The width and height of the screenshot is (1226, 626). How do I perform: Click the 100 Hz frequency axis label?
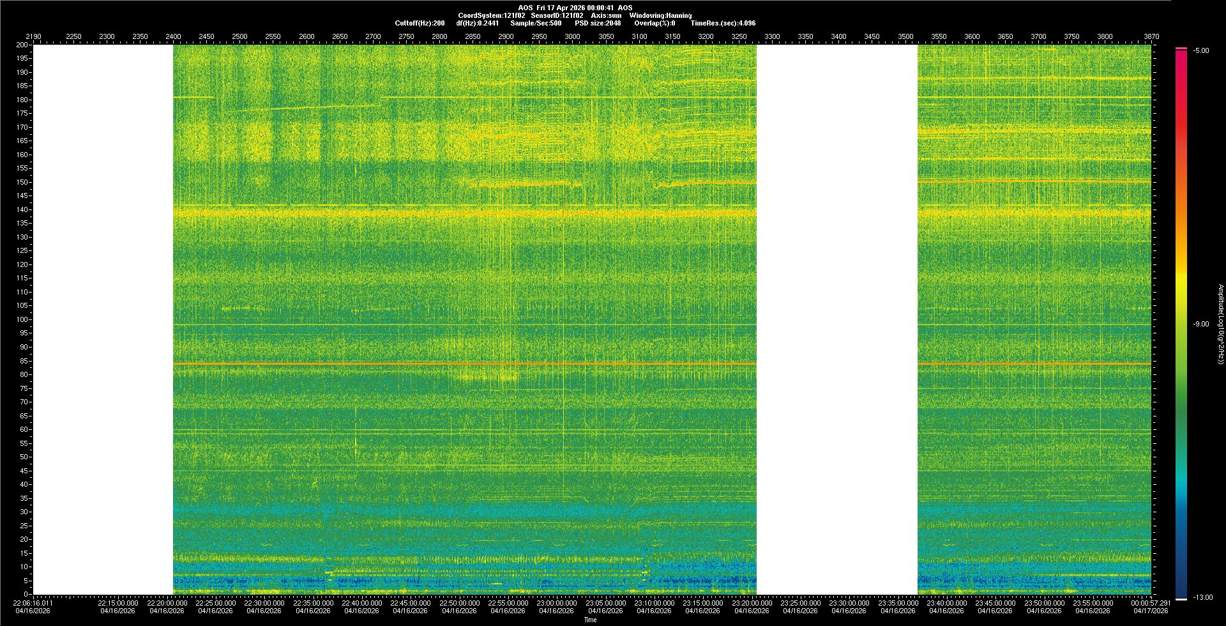22,319
